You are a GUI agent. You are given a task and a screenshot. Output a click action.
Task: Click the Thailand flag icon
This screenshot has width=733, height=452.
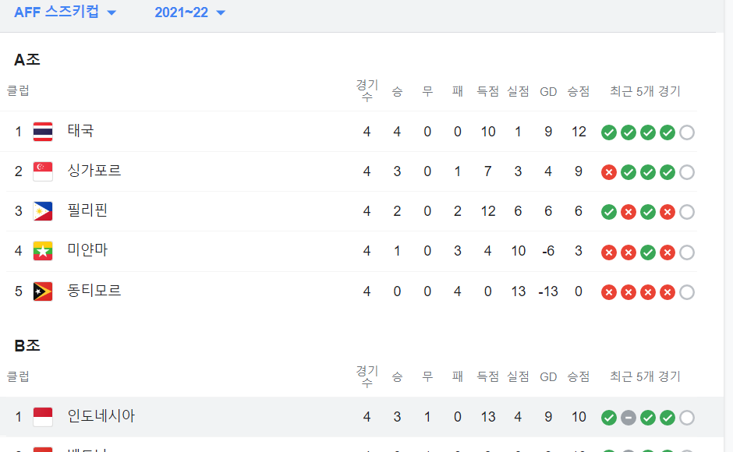43,132
